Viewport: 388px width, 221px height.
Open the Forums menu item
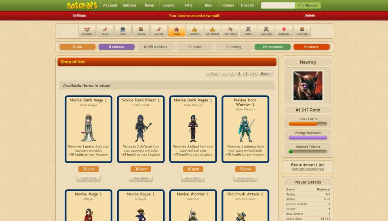click(228, 5)
